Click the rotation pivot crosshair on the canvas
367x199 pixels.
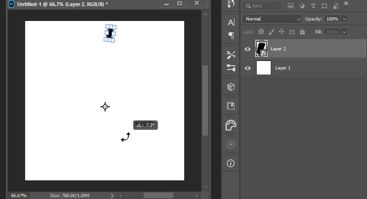click(105, 107)
